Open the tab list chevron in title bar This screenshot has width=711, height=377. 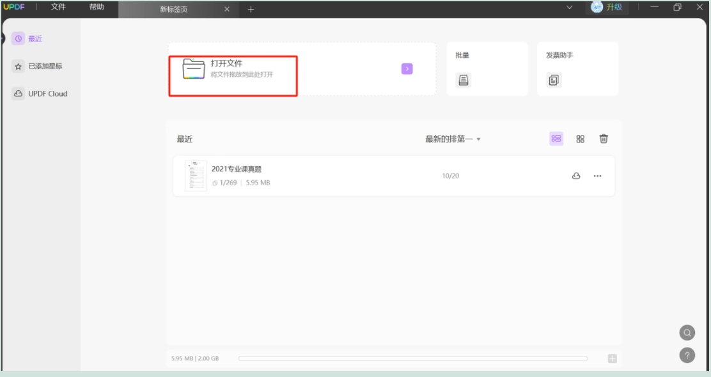[x=570, y=7]
